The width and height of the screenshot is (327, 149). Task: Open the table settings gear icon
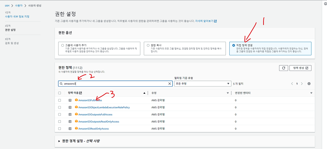pyautogui.click(x=309, y=84)
